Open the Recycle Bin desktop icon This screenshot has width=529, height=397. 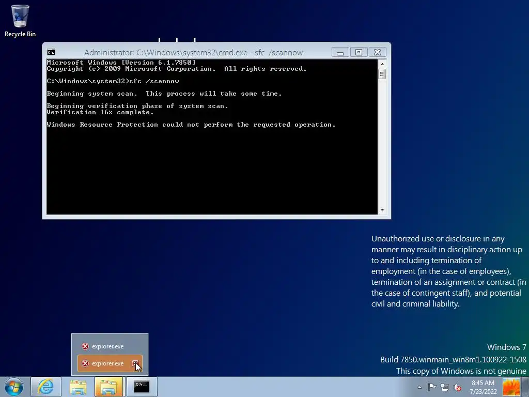20,21
